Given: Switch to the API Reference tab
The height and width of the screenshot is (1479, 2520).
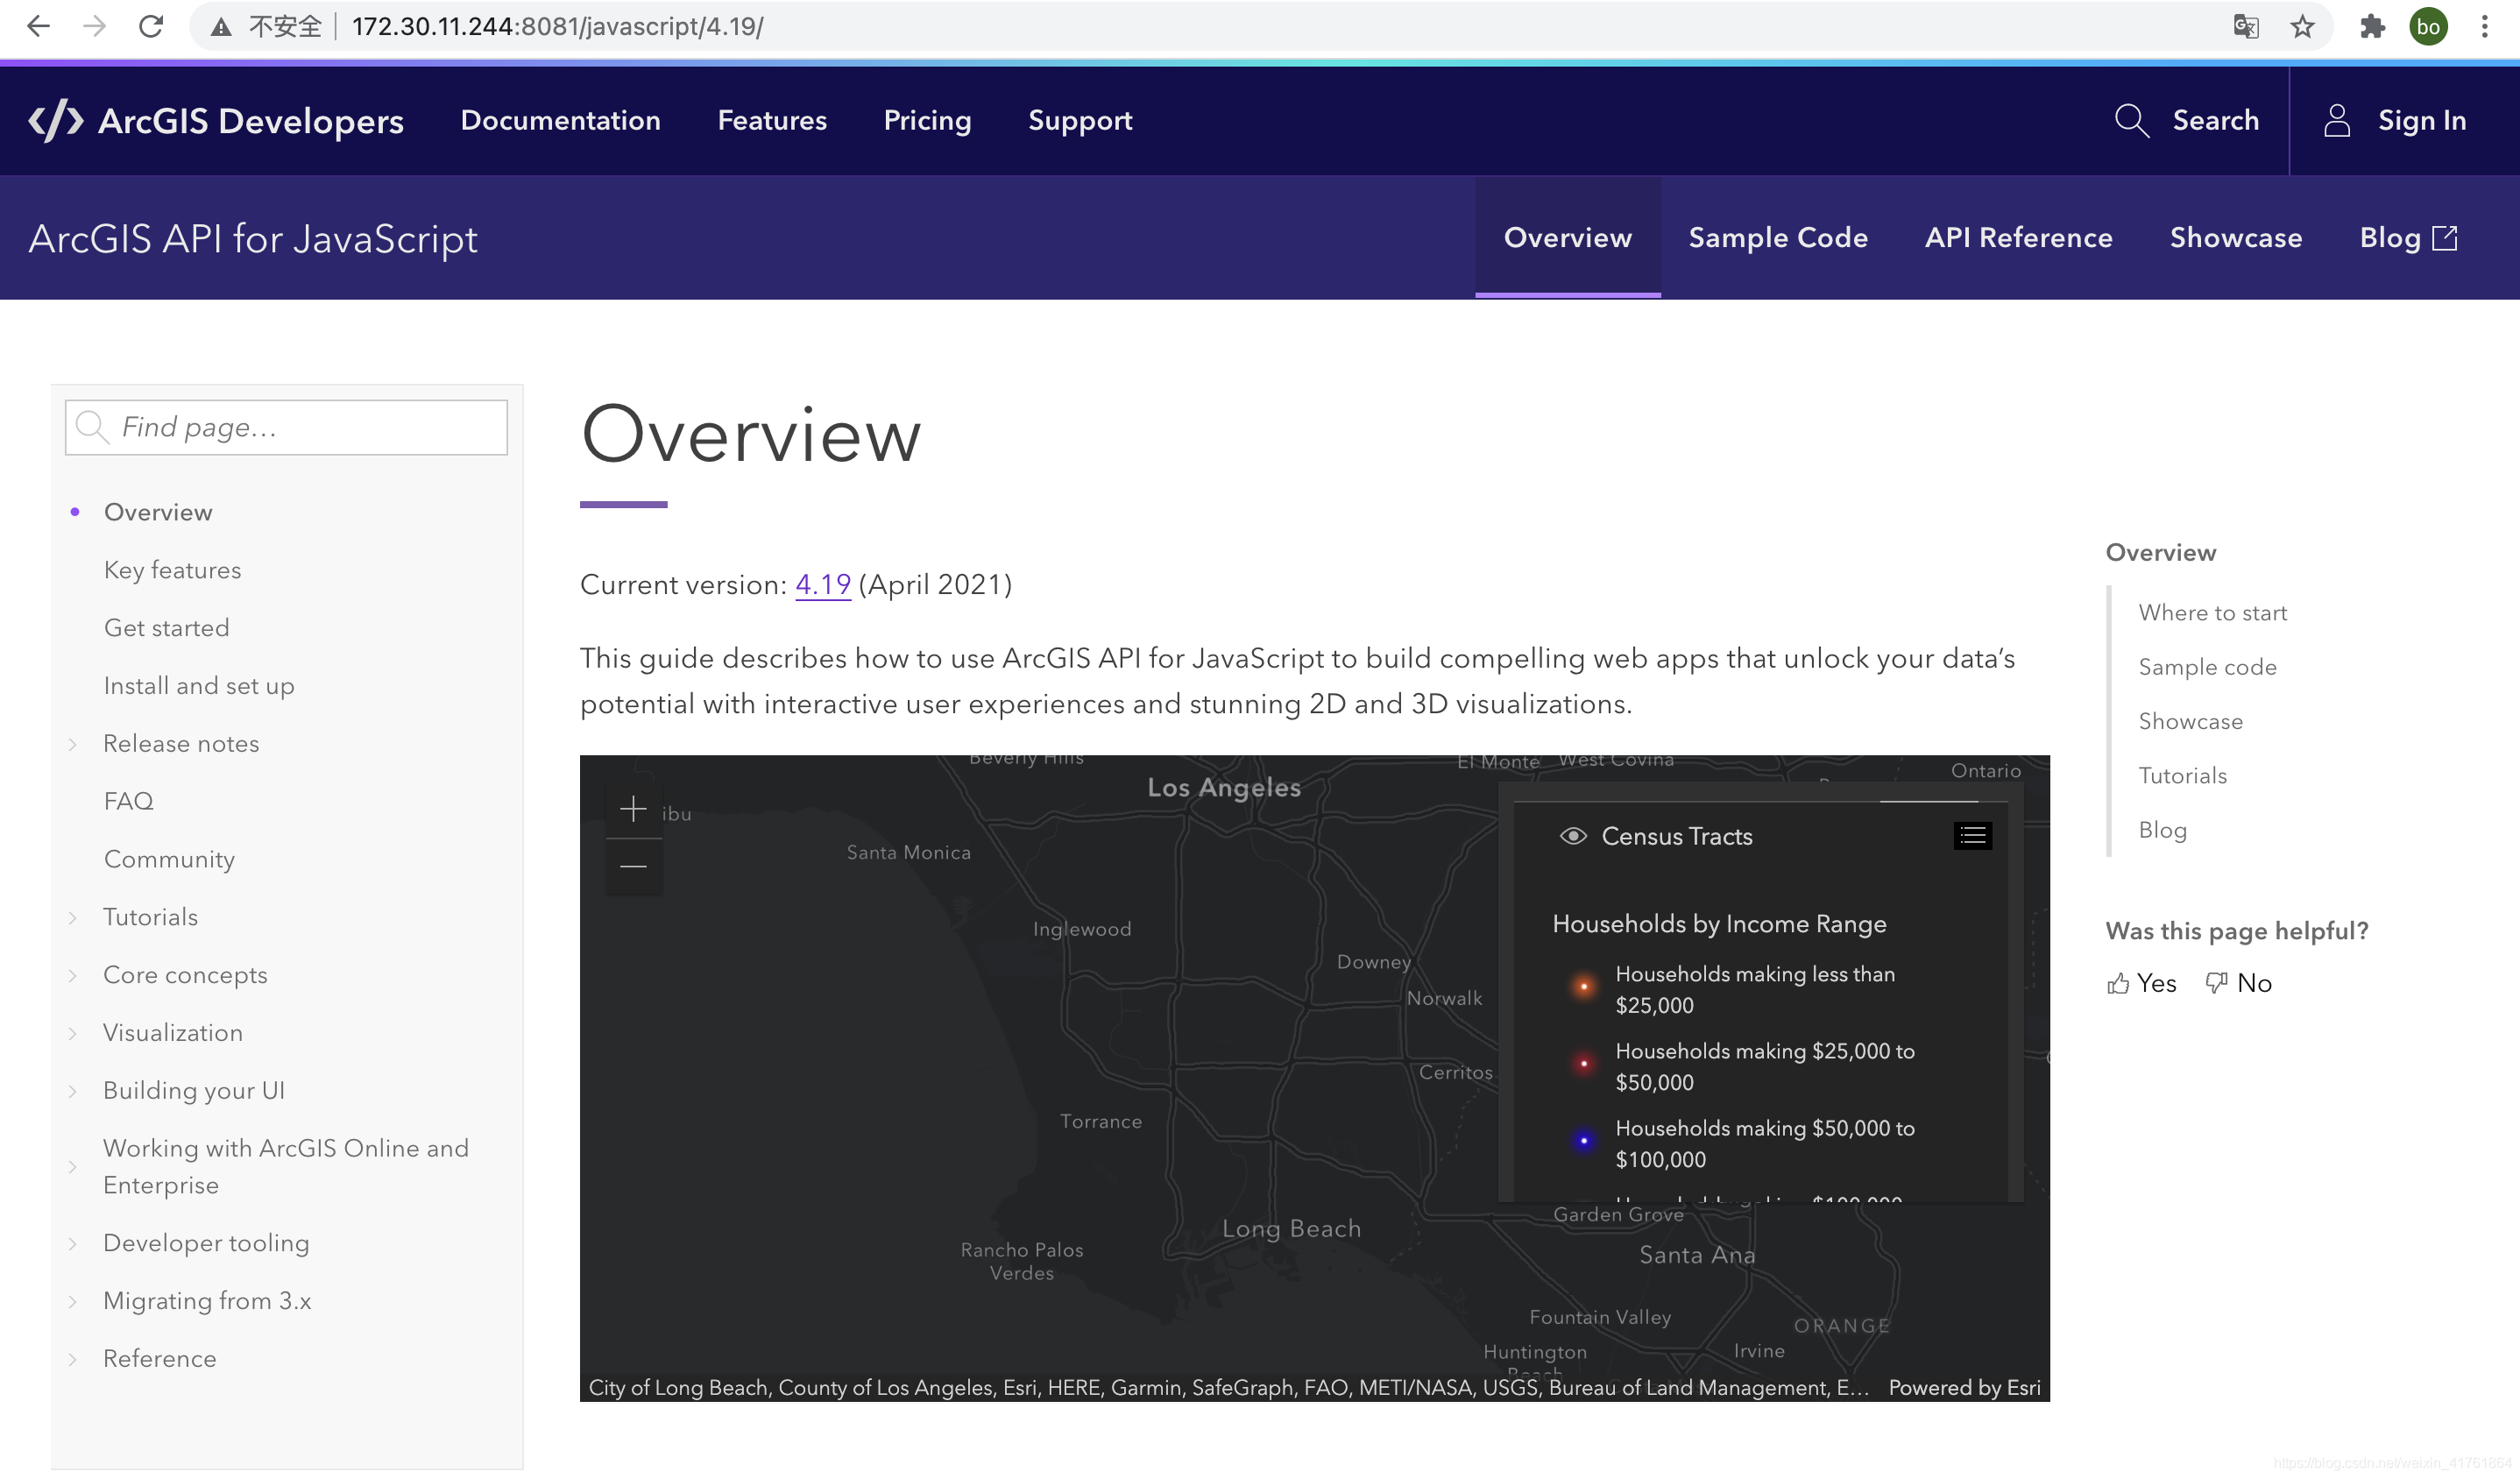Looking at the screenshot, I should [x=2018, y=238].
